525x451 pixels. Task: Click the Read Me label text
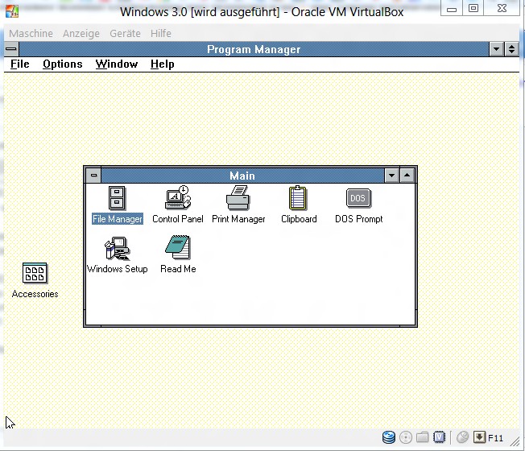click(178, 269)
